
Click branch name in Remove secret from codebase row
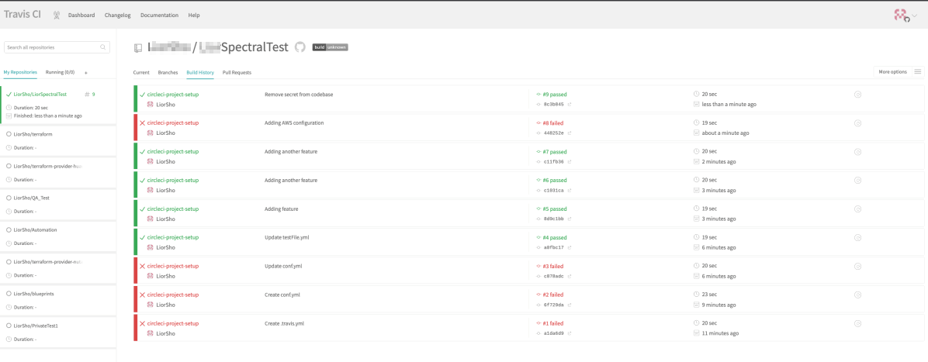173,94
